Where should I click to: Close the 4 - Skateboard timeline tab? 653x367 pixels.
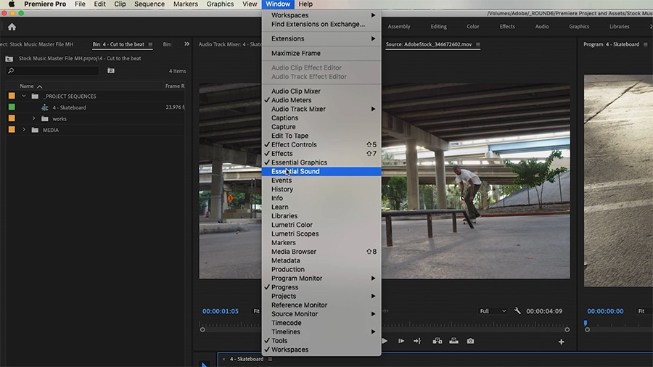(x=223, y=359)
